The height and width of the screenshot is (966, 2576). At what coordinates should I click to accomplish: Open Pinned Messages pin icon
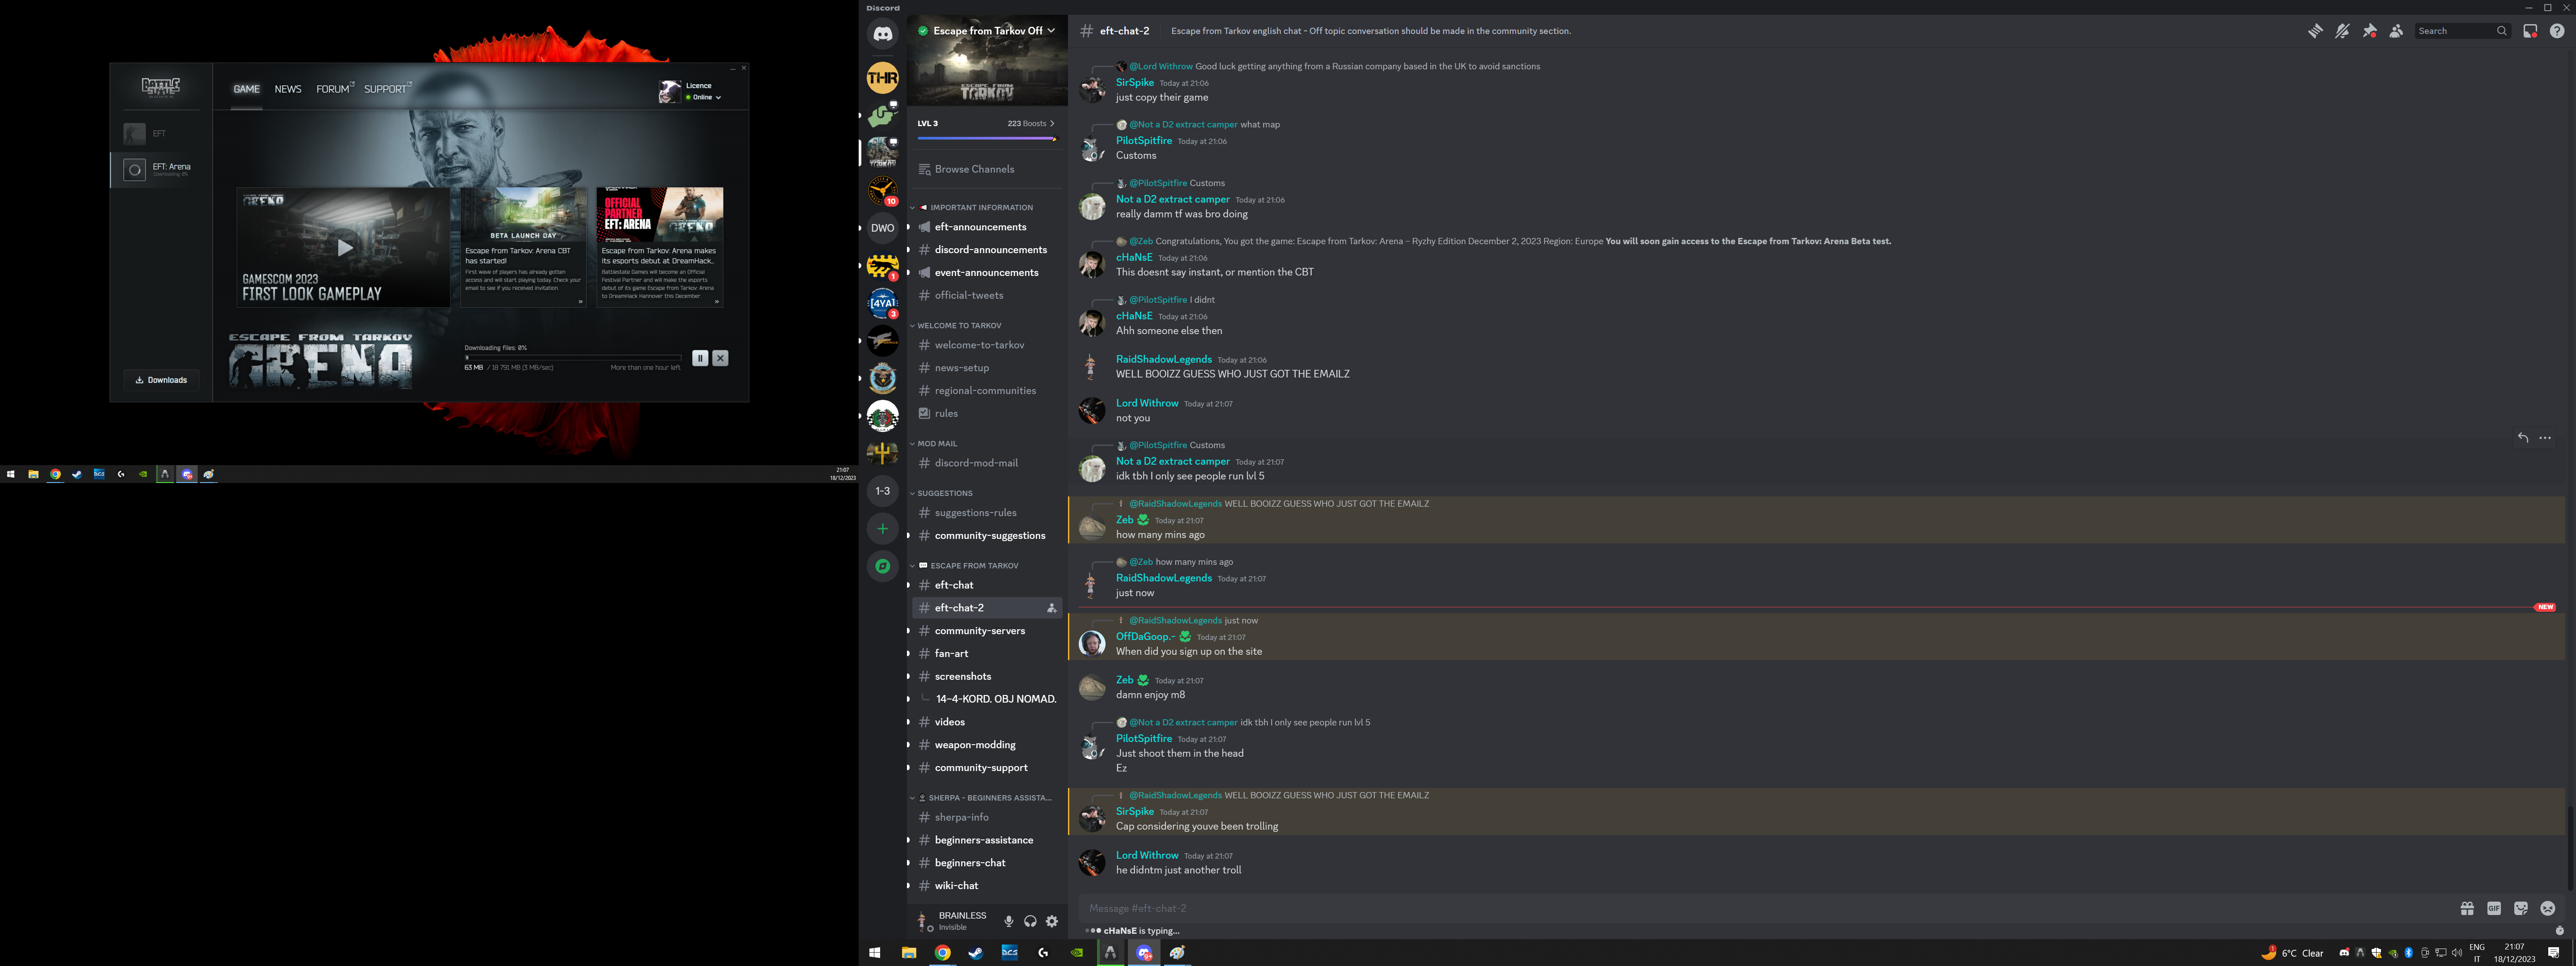click(x=2369, y=31)
